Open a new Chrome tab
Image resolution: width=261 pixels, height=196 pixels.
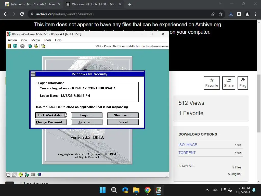[130, 4]
